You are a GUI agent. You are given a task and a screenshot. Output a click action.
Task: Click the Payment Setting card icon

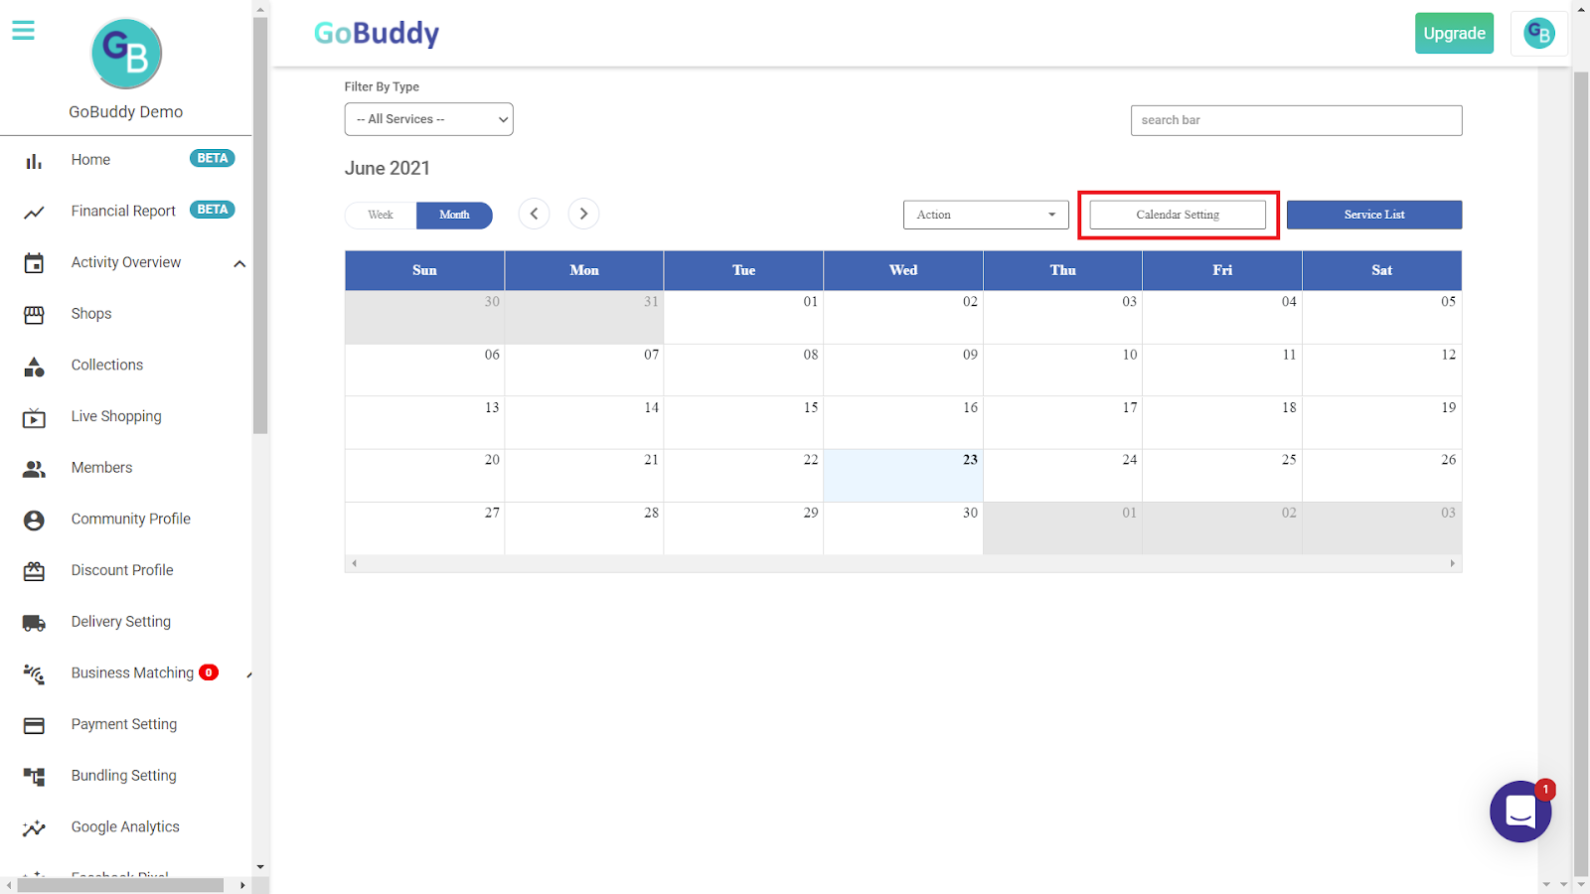[x=34, y=726]
